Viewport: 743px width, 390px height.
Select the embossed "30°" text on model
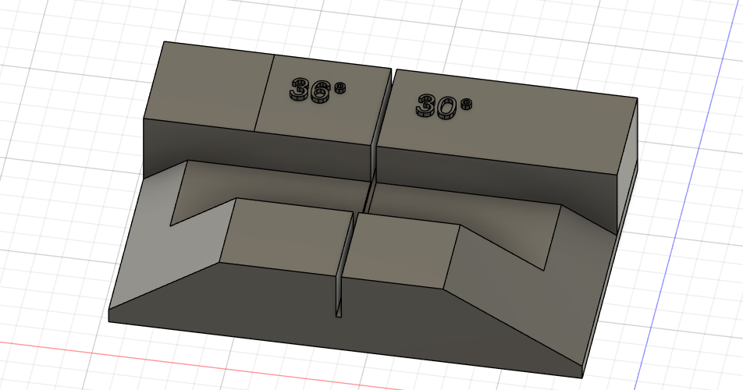pos(443,106)
